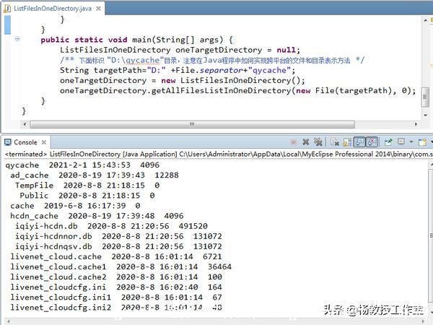Remove all terminated launches in Console

pyautogui.click(x=318, y=142)
